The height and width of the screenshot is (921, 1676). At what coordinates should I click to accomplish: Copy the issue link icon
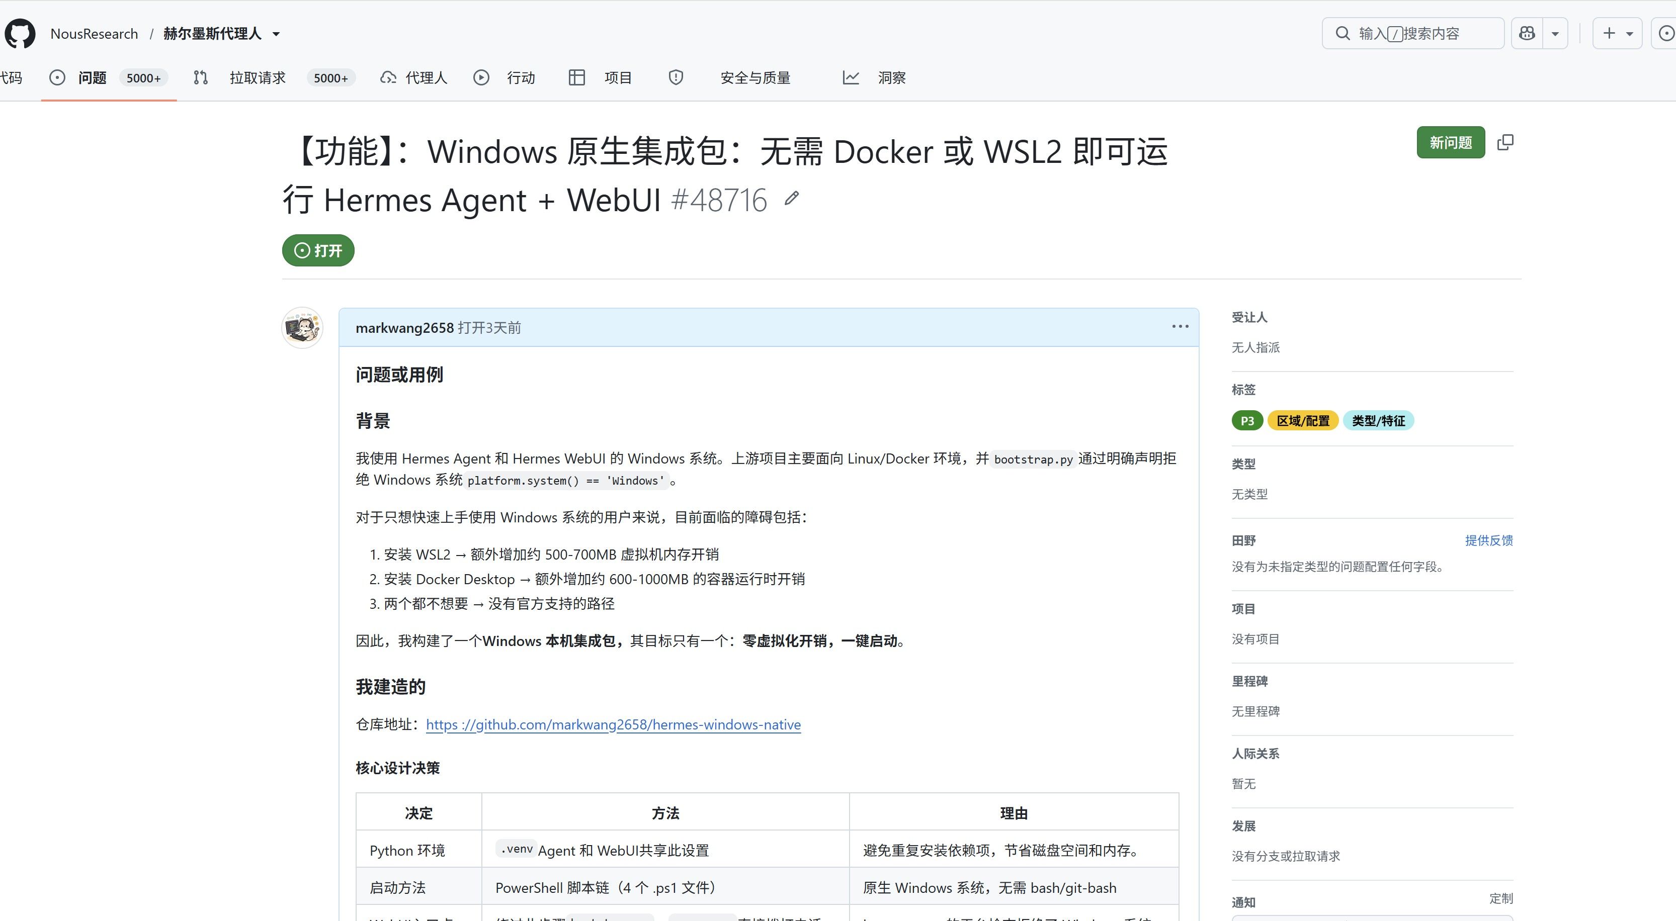coord(1505,142)
